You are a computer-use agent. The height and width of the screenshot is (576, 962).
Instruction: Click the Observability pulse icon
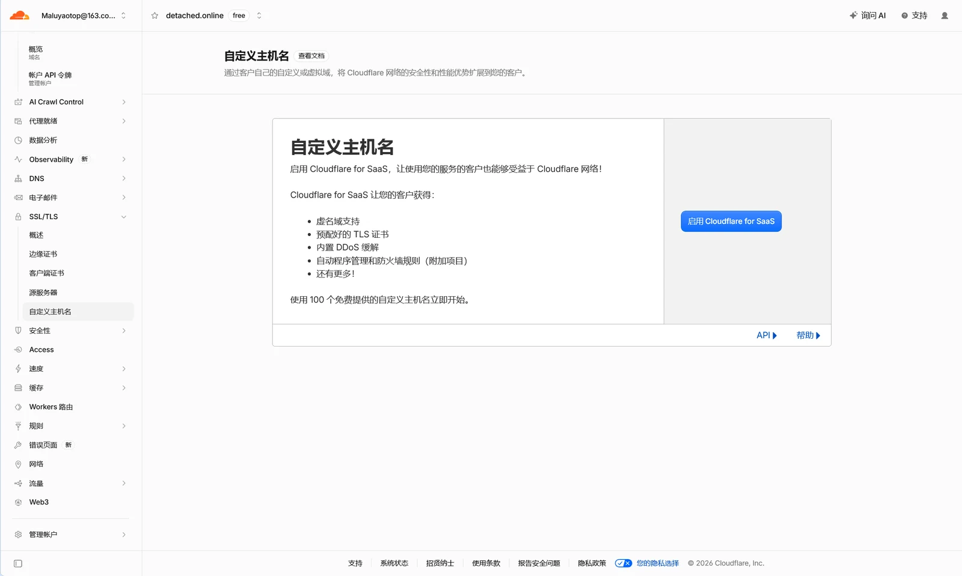(18, 159)
